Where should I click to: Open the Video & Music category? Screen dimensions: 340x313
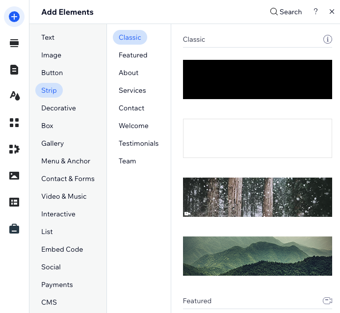pos(64,196)
